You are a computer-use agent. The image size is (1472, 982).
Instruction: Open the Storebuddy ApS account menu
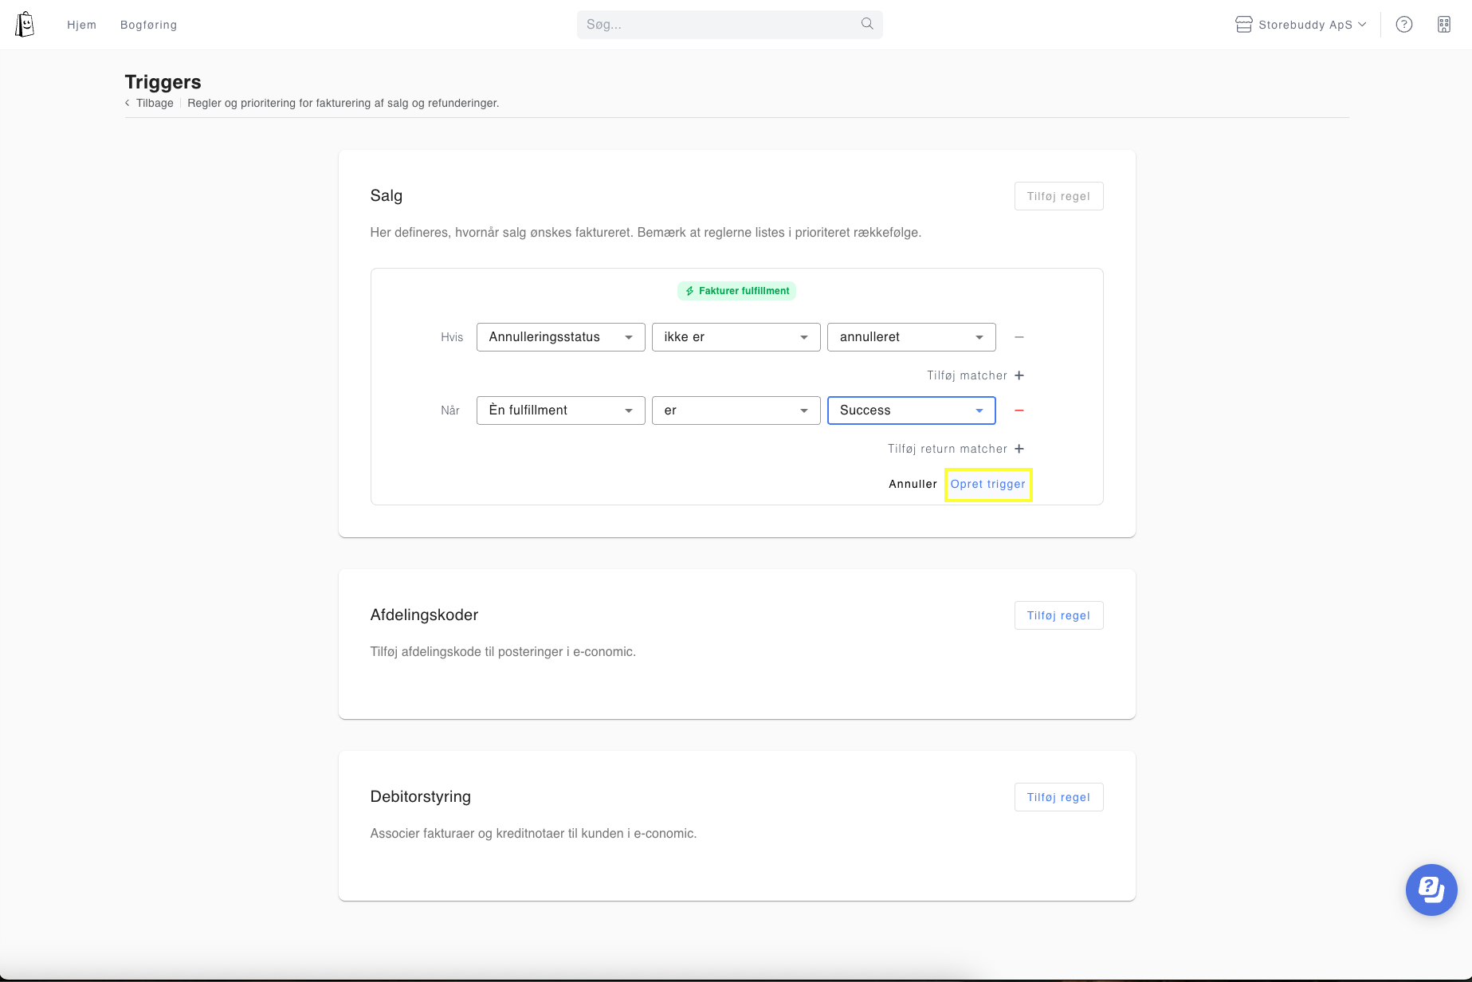point(1301,25)
